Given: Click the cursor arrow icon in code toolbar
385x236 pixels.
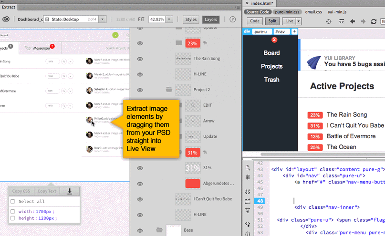Looking at the screenshot, I should coord(248,225).
